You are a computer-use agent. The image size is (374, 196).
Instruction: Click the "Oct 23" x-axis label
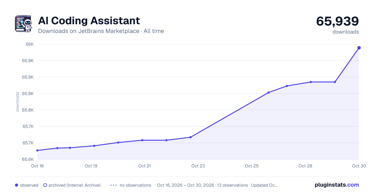point(198,166)
